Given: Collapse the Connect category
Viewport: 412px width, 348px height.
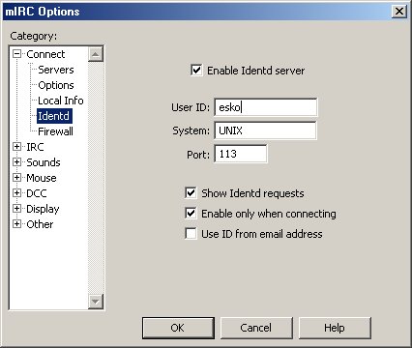Looking at the screenshot, I should [16, 54].
